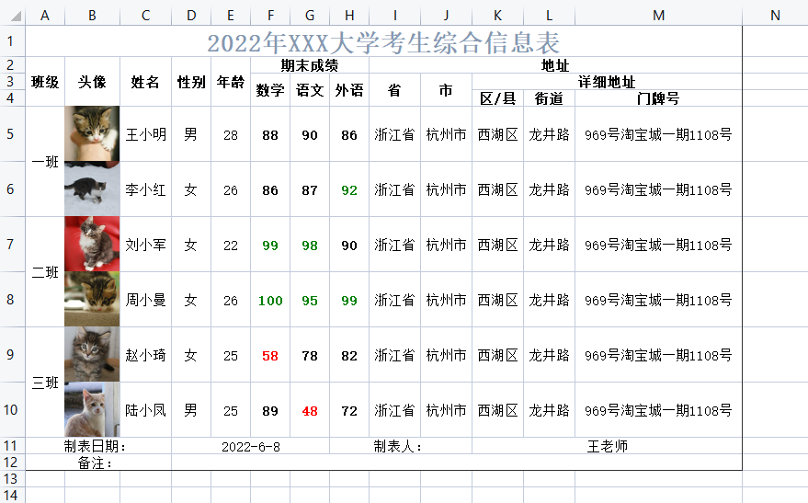The image size is (808, 503).
Task: Select 赵小琦's grey kitten photo
Action: pos(92,354)
